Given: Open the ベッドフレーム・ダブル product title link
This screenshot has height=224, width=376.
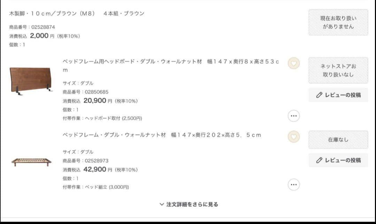Looking at the screenshot, I should click(162, 135).
